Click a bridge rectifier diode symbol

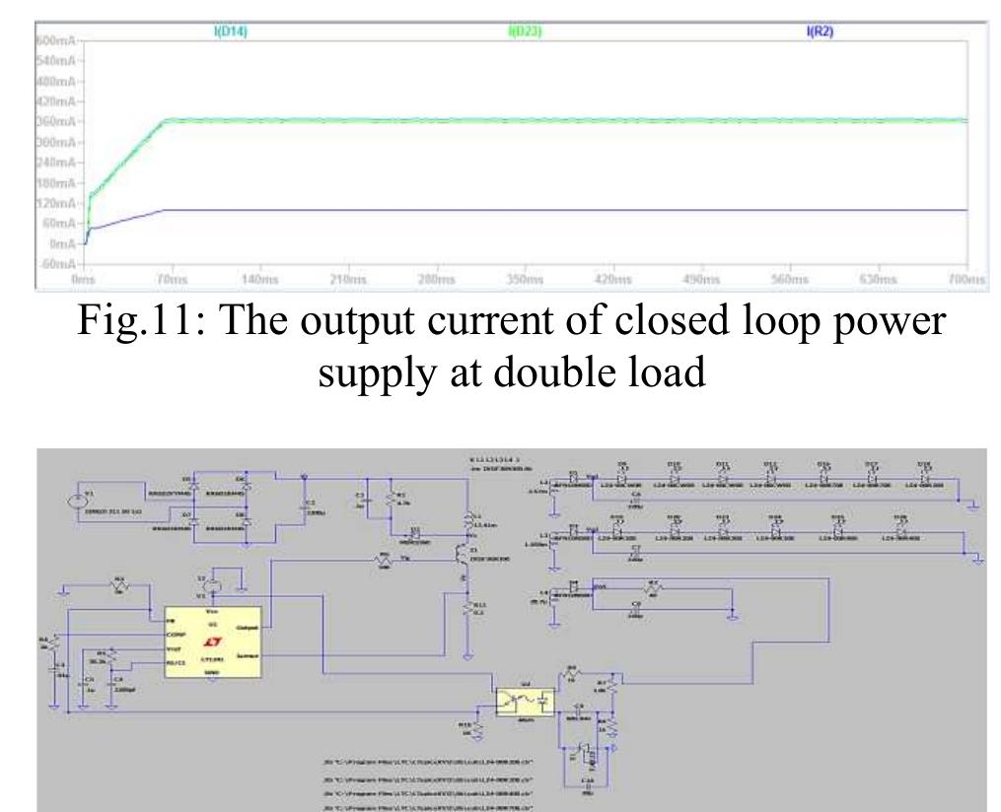coord(192,484)
